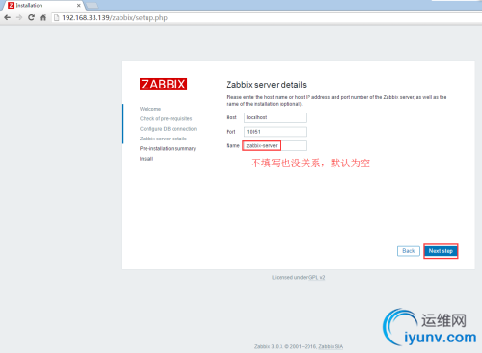Select Configure DB connection step

168,129
